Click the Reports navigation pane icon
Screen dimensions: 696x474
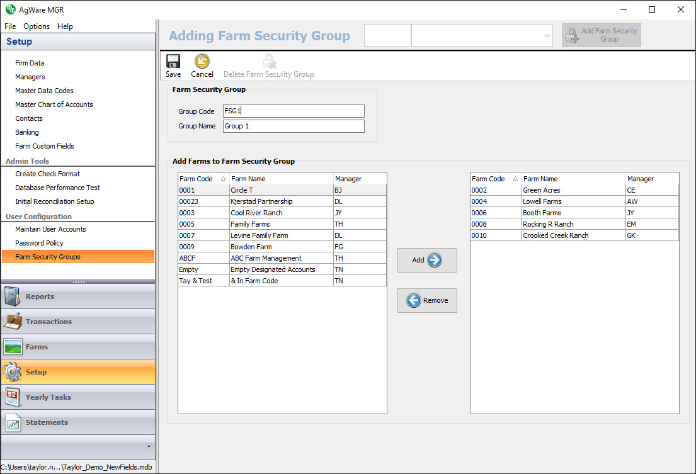pos(13,296)
